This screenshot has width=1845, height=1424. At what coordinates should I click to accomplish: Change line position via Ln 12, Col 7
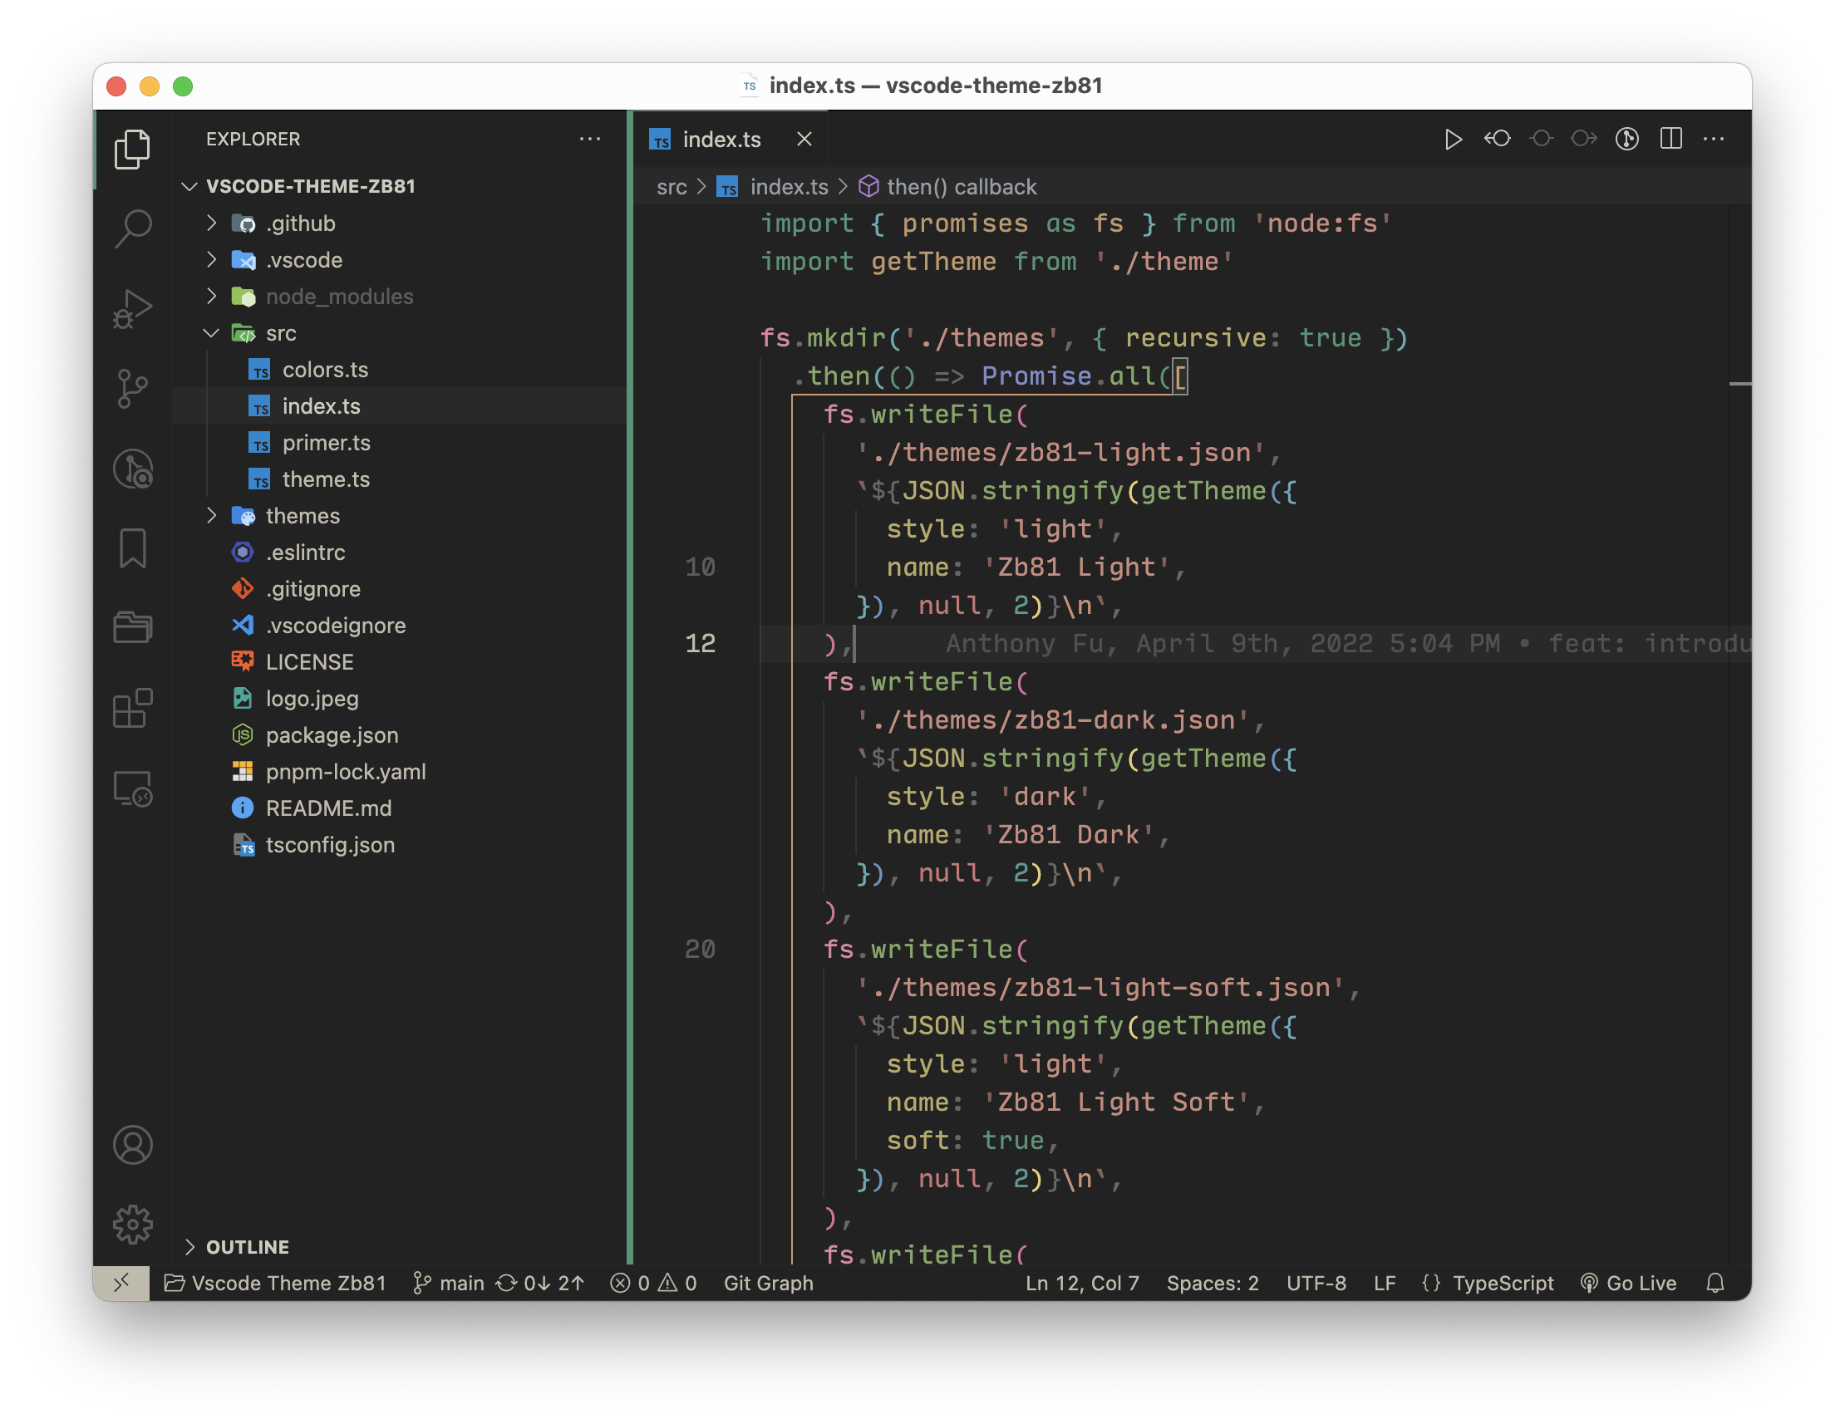pos(1082,1283)
